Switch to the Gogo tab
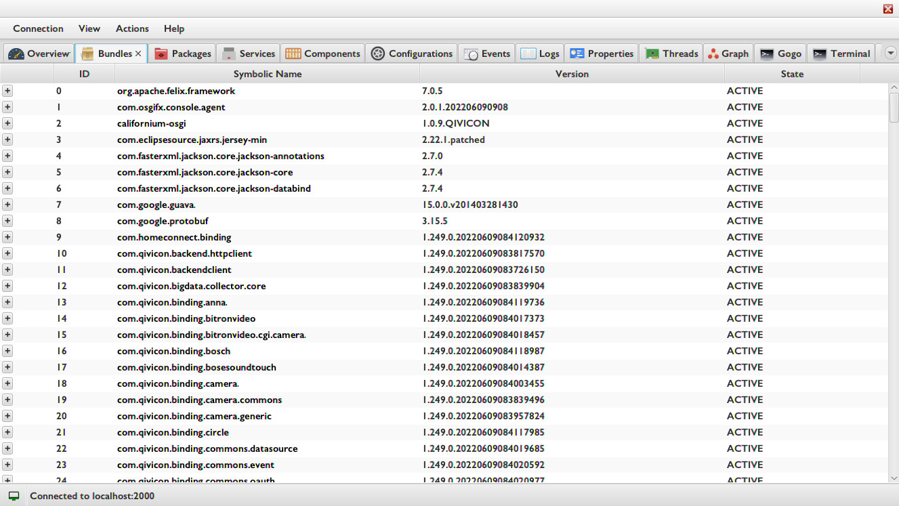The width and height of the screenshot is (899, 506). coord(780,54)
